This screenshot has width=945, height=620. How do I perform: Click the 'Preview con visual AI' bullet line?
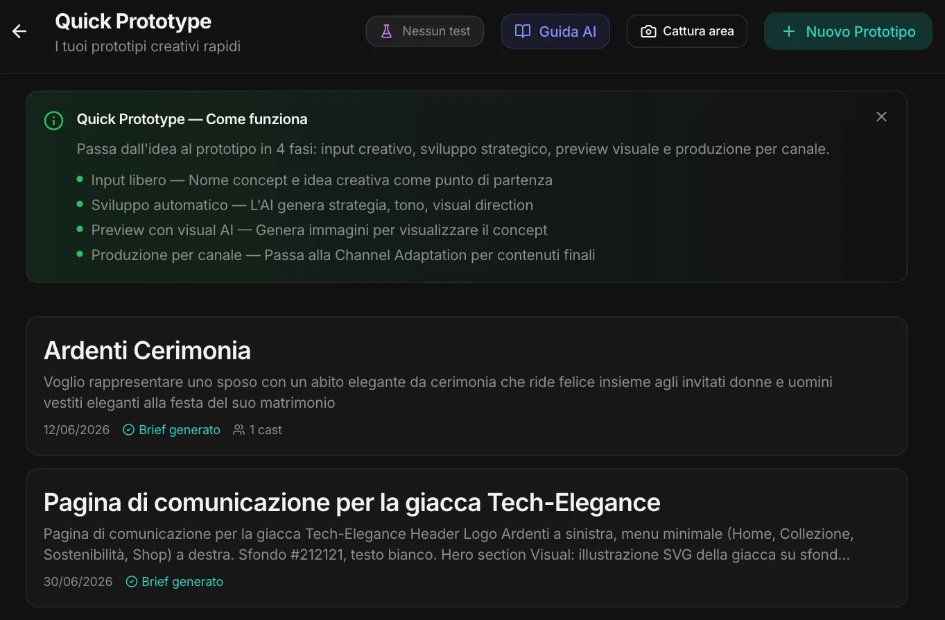(x=319, y=230)
